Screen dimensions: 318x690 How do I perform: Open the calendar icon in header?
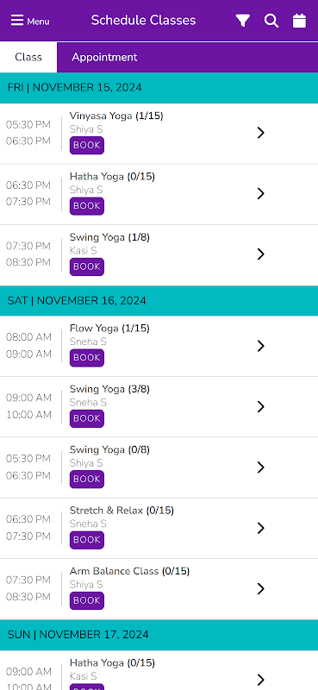point(300,21)
